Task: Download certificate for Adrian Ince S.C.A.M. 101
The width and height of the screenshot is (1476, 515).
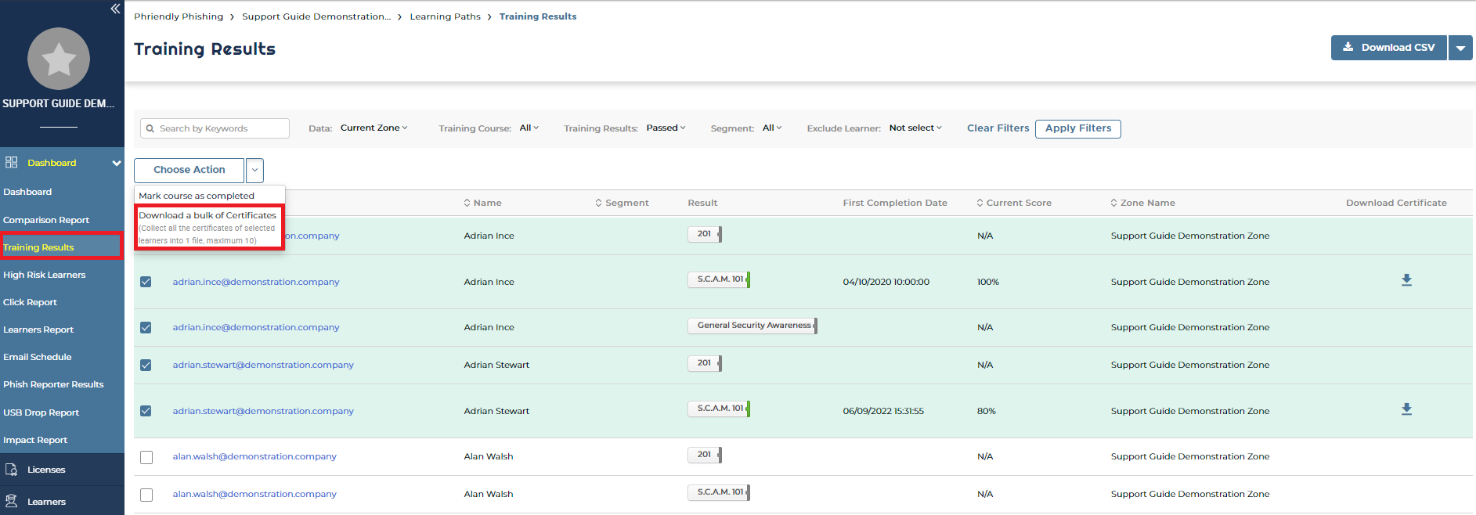Action: (1406, 280)
